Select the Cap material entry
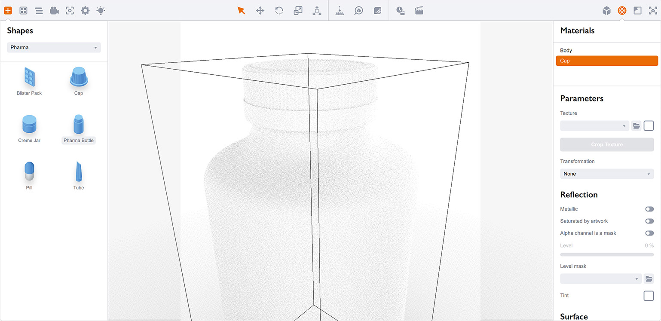This screenshot has width=661, height=321. tap(606, 61)
